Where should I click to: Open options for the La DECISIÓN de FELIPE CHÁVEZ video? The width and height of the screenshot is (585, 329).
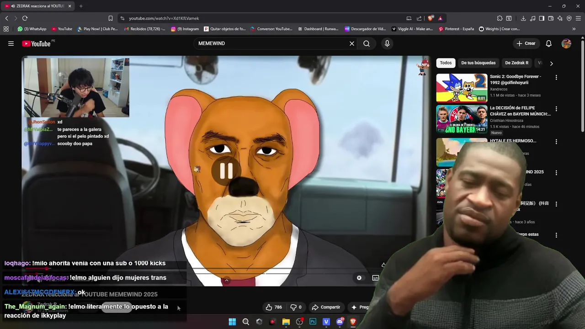tap(556, 109)
